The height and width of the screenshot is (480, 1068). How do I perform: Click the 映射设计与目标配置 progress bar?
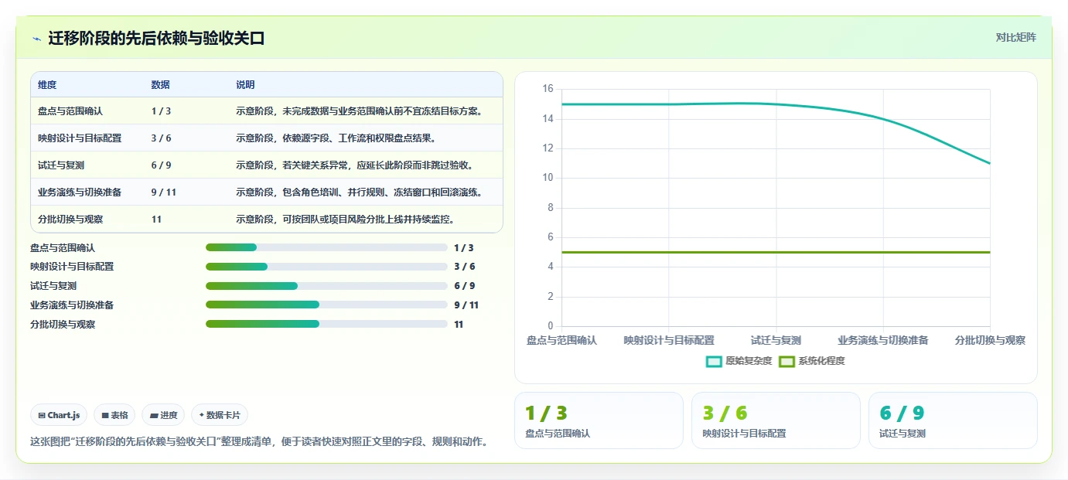(326, 267)
